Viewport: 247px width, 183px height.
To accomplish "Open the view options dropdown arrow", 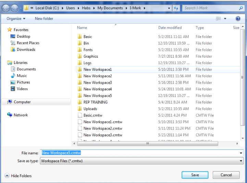I will pyautogui.click(x=225, y=19).
